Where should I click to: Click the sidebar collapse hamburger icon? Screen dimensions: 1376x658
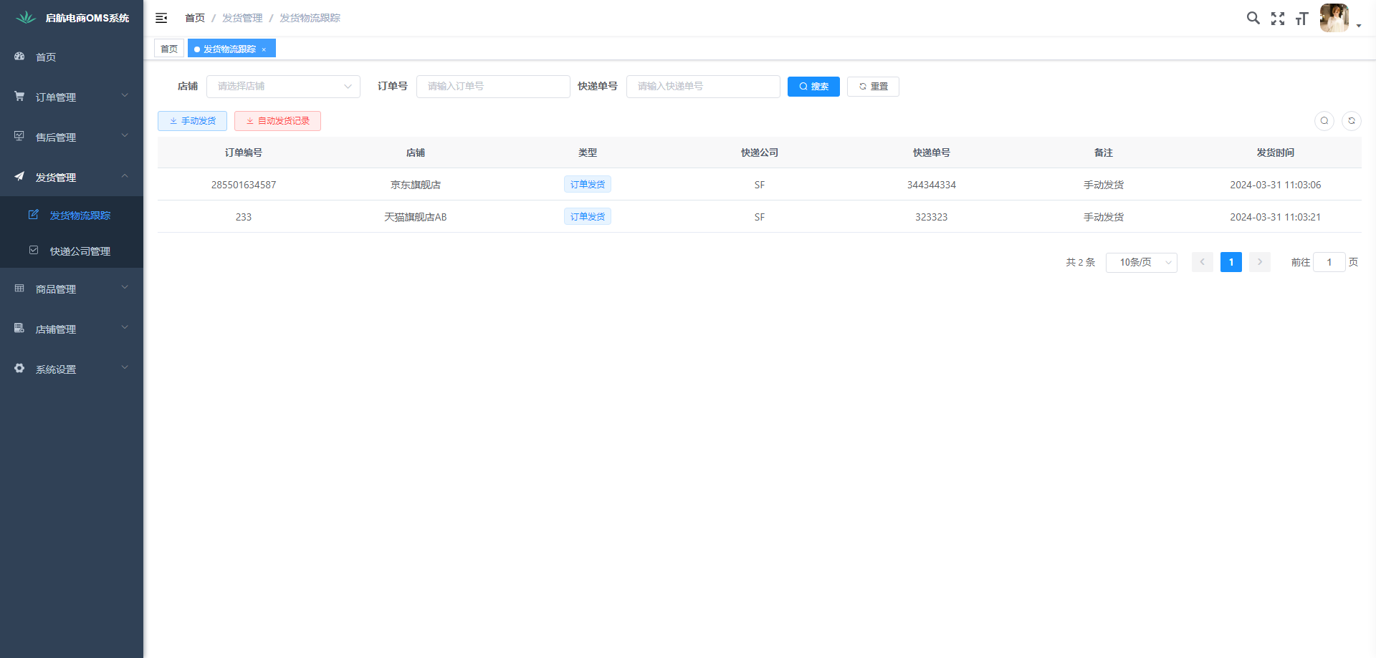pyautogui.click(x=161, y=18)
